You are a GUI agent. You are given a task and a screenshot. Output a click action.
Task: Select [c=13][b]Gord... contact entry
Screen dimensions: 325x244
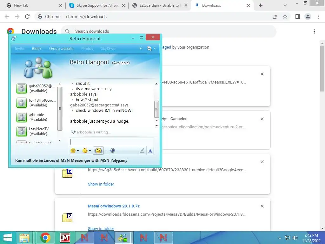[x=36, y=103]
